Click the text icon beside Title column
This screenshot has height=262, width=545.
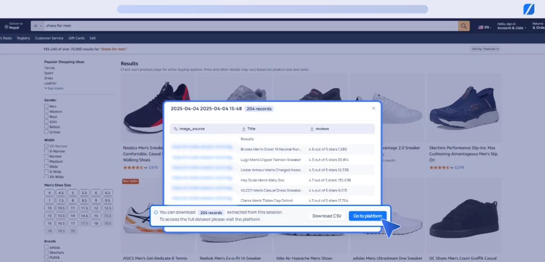click(x=243, y=129)
